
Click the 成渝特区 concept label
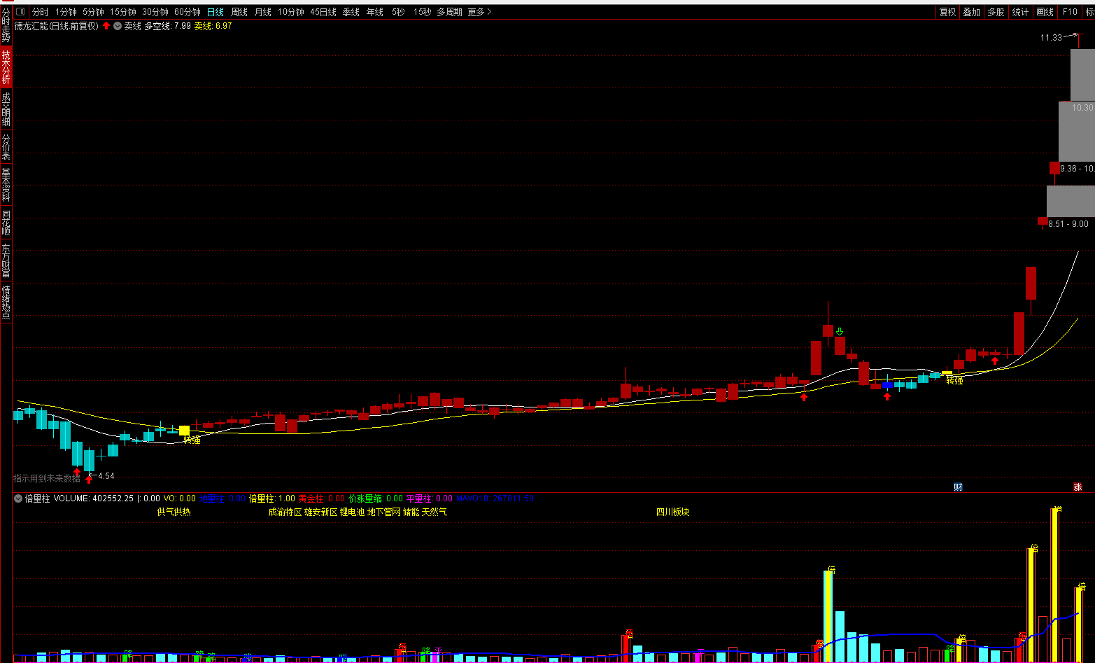[x=285, y=512]
